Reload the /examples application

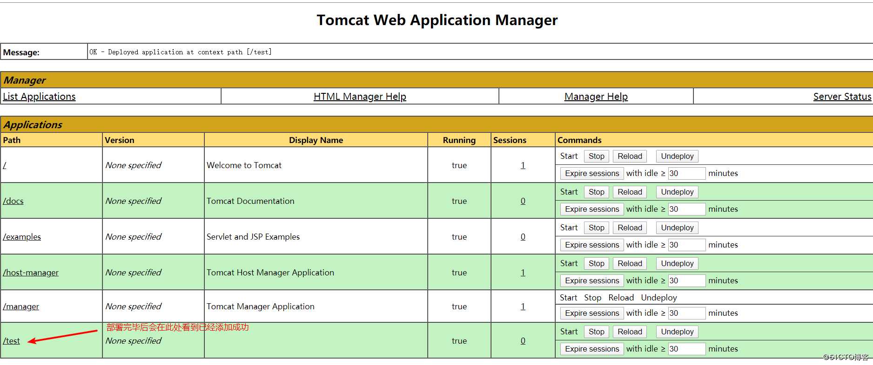click(630, 228)
